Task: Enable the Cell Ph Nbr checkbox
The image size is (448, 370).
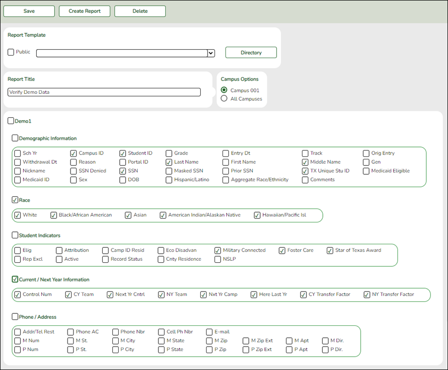Action: pos(161,332)
